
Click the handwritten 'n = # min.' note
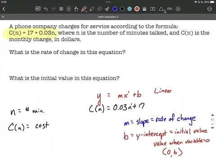click(27, 111)
